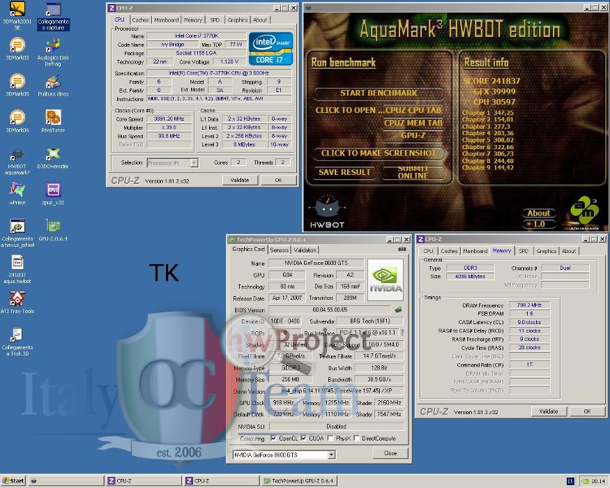Click OK in lower CPU-Z Memory window

click(x=587, y=411)
